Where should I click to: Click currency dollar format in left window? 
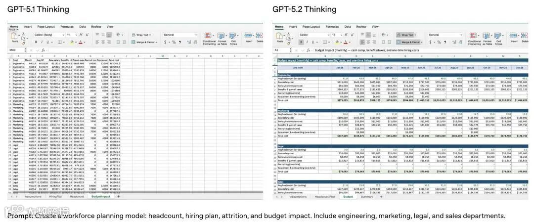(x=165, y=42)
